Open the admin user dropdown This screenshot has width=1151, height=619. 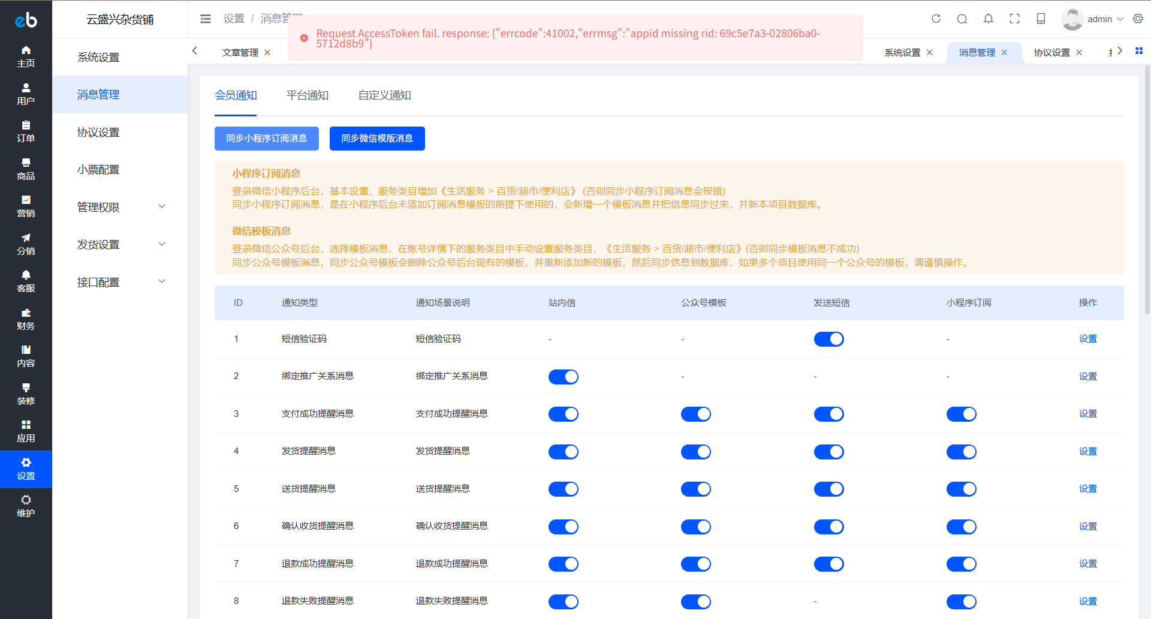pyautogui.click(x=1099, y=19)
